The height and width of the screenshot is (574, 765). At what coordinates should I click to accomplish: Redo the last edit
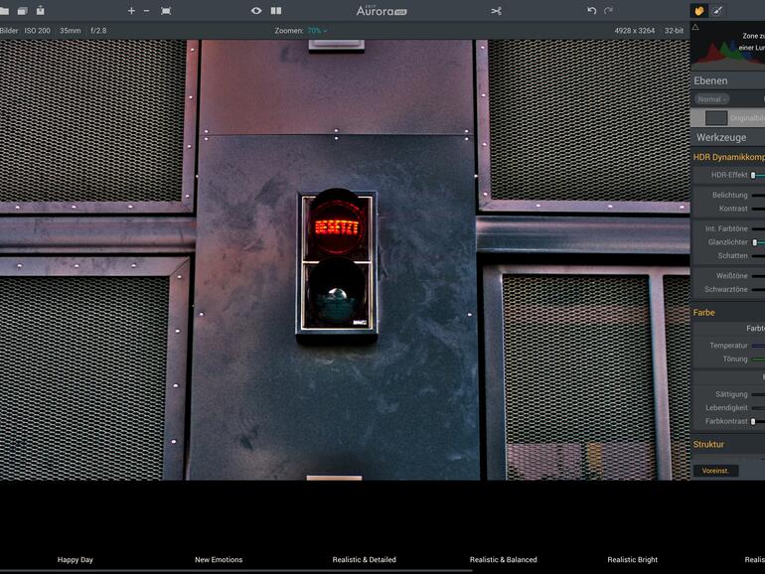[608, 11]
